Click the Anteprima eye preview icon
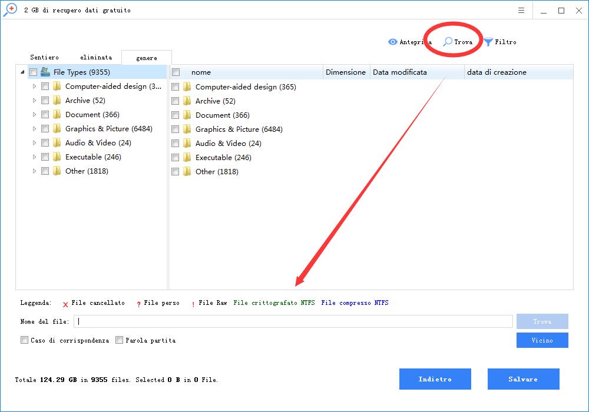 click(x=393, y=42)
